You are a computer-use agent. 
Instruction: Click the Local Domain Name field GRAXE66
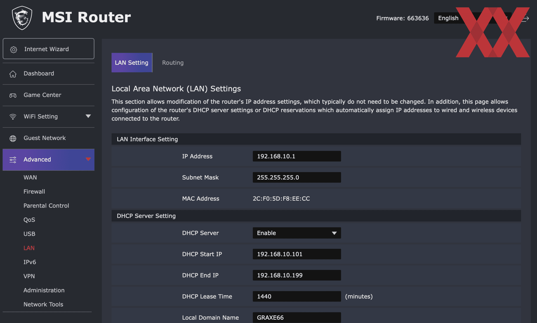(x=297, y=317)
